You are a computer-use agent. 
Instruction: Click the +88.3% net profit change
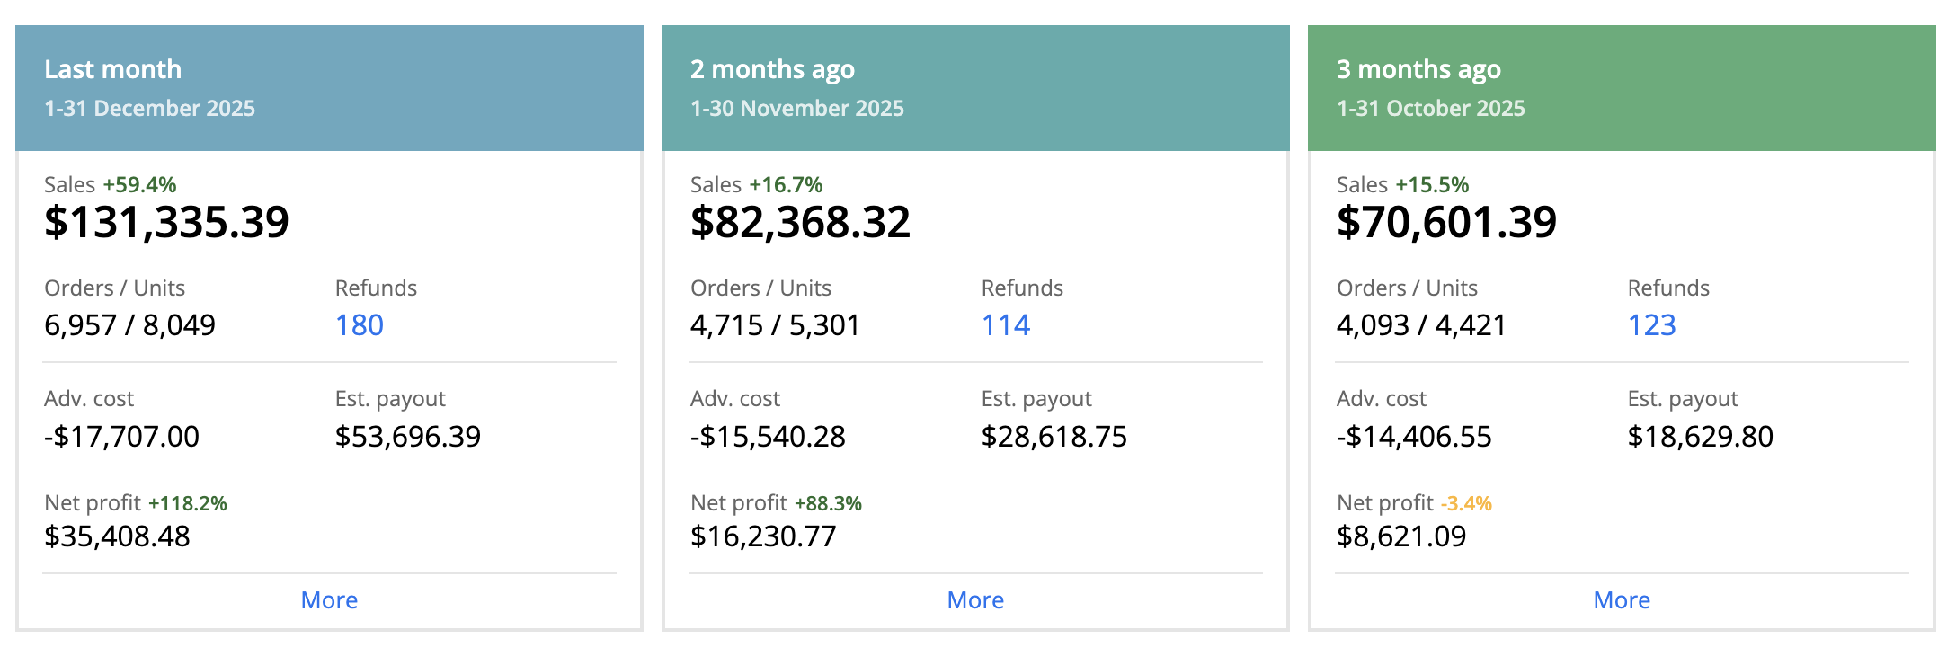tap(828, 503)
